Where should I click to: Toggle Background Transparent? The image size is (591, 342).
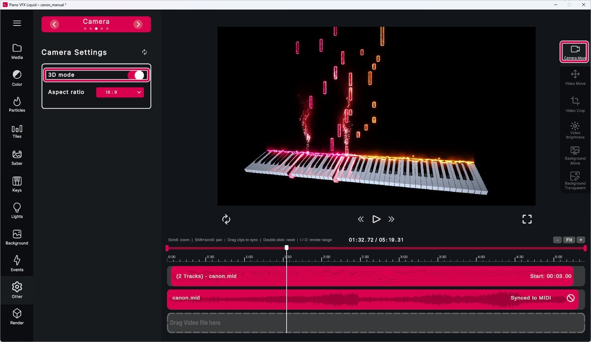575,181
